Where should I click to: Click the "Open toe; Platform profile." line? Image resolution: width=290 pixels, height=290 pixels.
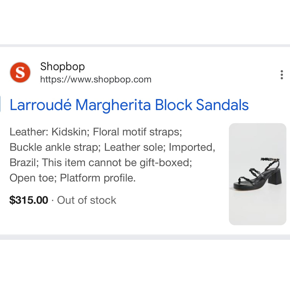(x=72, y=178)
